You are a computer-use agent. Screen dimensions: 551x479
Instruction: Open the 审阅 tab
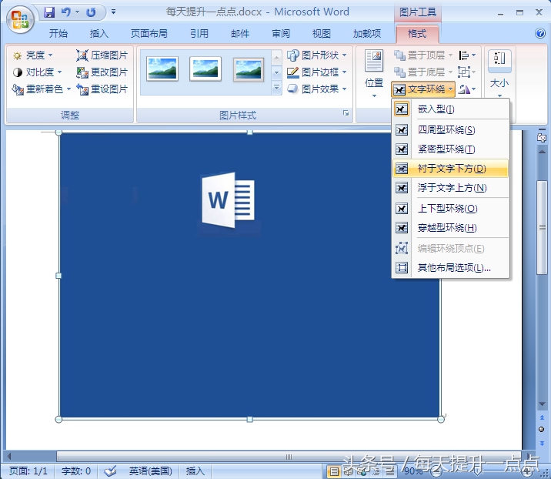tap(281, 33)
